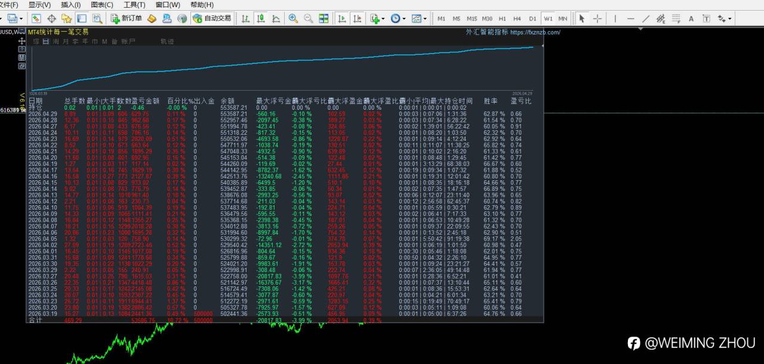764x364 pixels.
Task: Open the Data Window crosshair-target icon
Action: click(51, 18)
